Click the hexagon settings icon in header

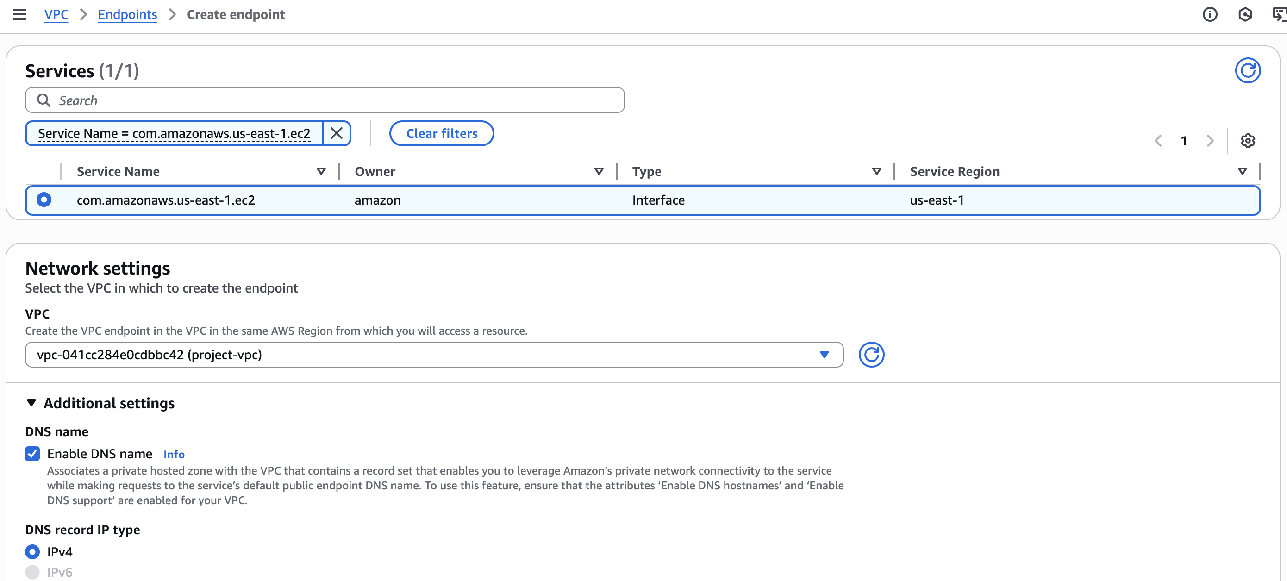(1244, 14)
